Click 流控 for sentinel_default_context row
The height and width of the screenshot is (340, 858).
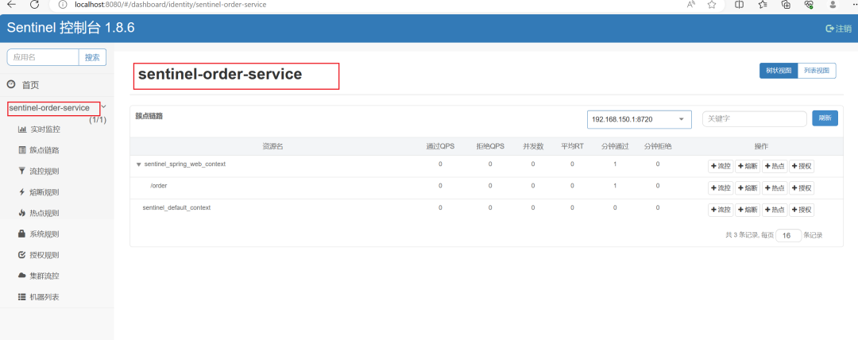721,211
